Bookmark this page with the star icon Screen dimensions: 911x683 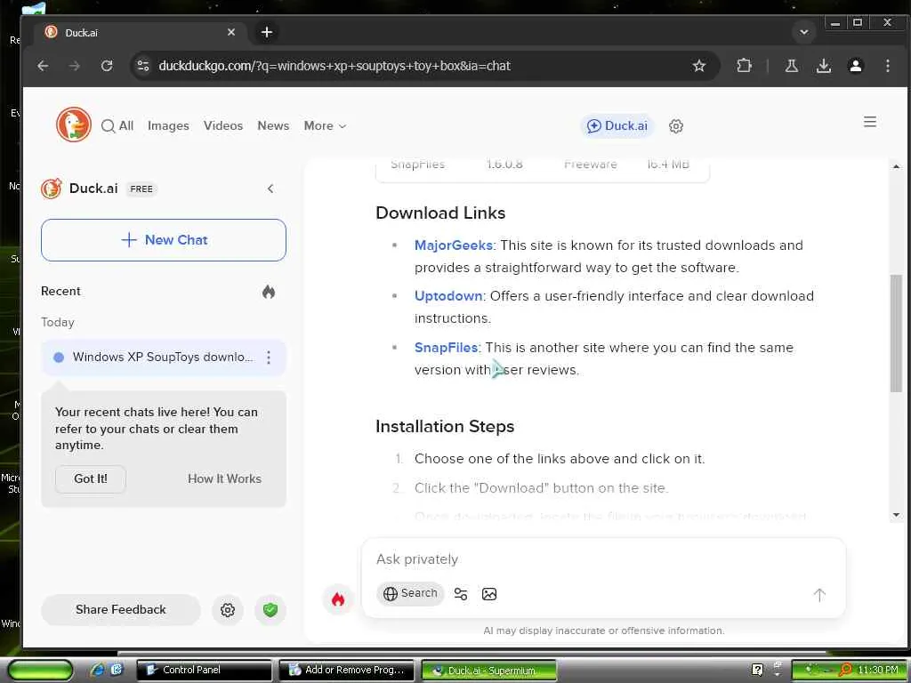[x=699, y=66]
